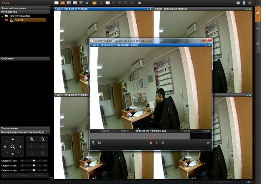Open the document log icon
This screenshot has width=266, height=184.
(244, 3)
